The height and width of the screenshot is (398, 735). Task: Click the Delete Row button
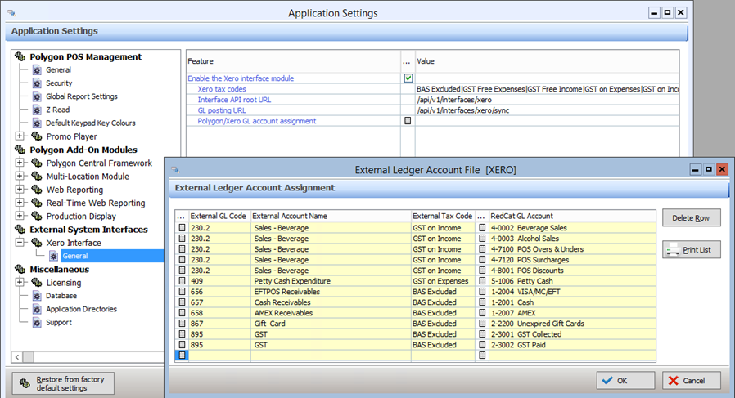coord(691,217)
